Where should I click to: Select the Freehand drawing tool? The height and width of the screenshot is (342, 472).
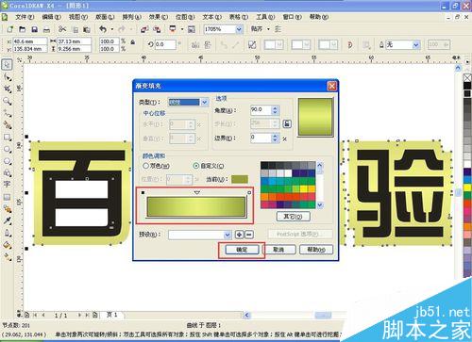click(x=7, y=113)
